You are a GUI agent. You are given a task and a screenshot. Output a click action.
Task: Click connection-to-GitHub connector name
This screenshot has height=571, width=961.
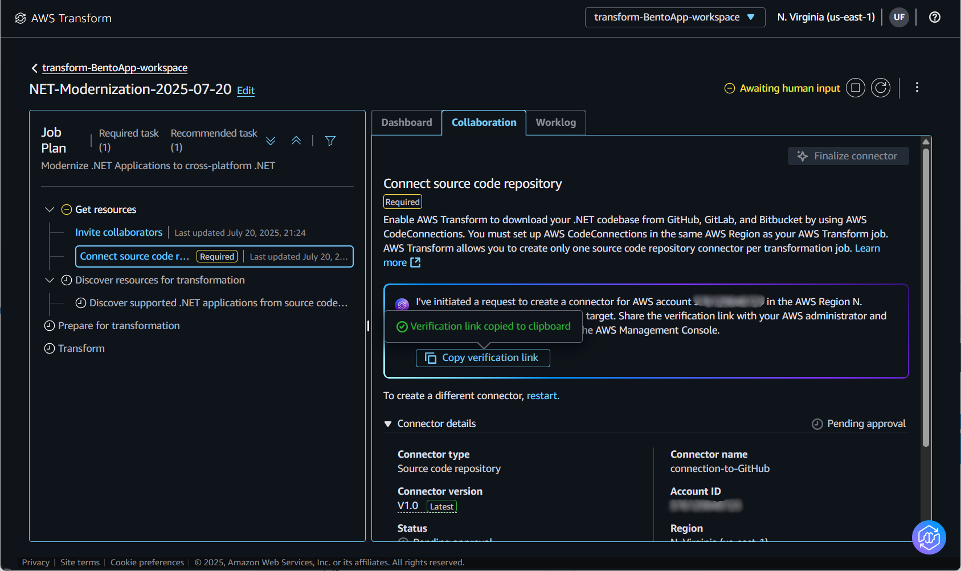pyautogui.click(x=720, y=469)
